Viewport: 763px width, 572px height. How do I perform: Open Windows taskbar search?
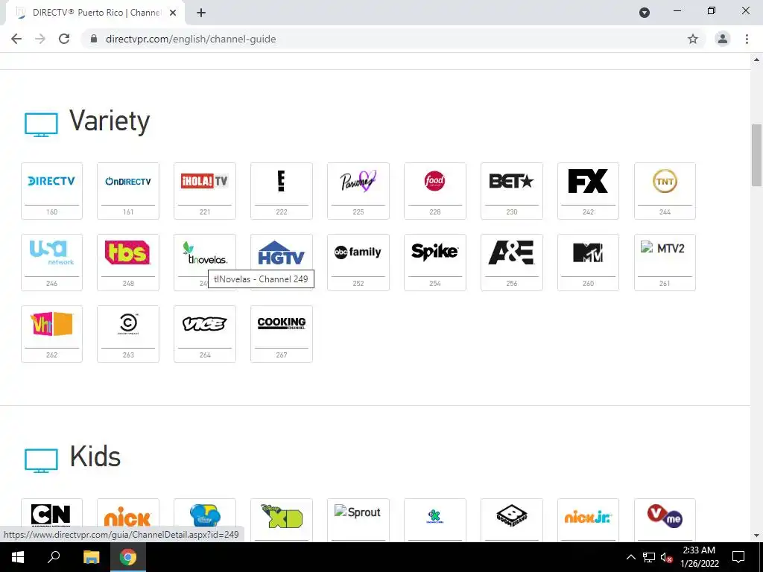point(54,557)
